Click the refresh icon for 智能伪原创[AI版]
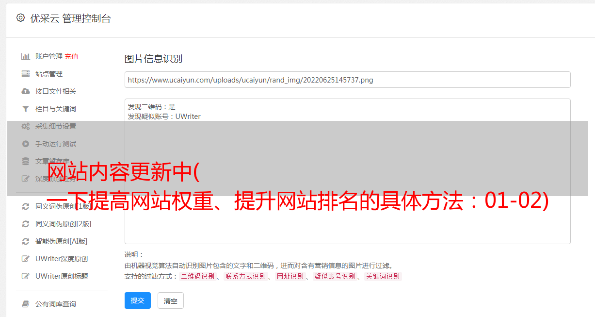Image resolution: width=595 pixels, height=317 pixels. click(26, 241)
